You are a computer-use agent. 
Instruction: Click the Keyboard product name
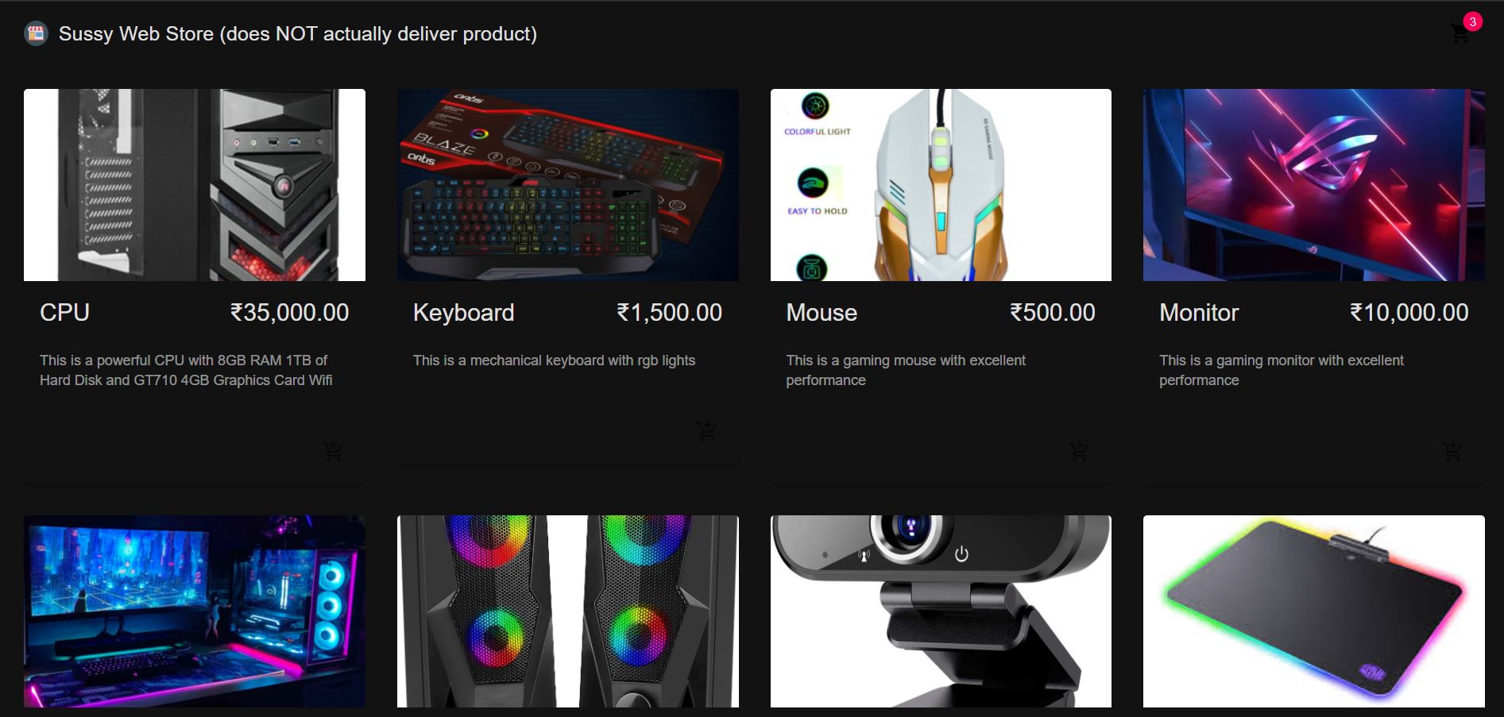pyautogui.click(x=464, y=312)
